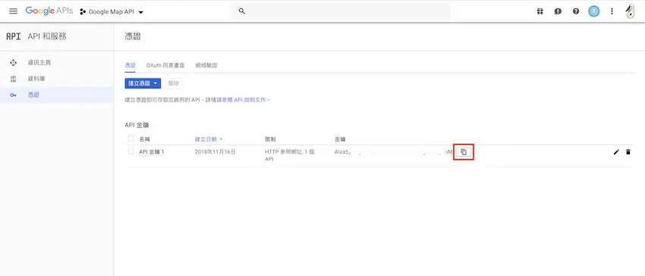Open 資訊主頁 in the sidebar
645x276 pixels.
[39, 62]
